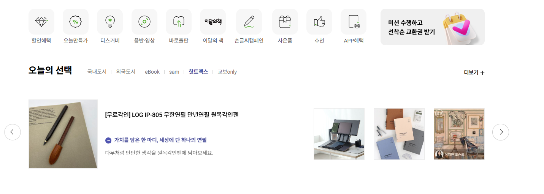Expand the list with 더보기 plus

click(x=474, y=73)
